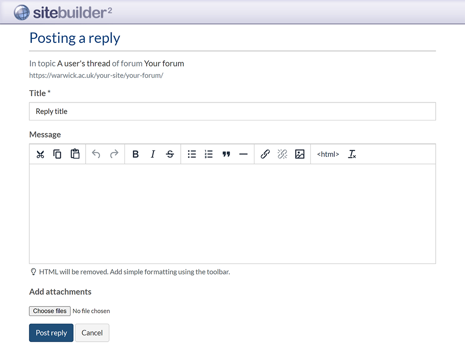Redo the last undone edit

[114, 154]
